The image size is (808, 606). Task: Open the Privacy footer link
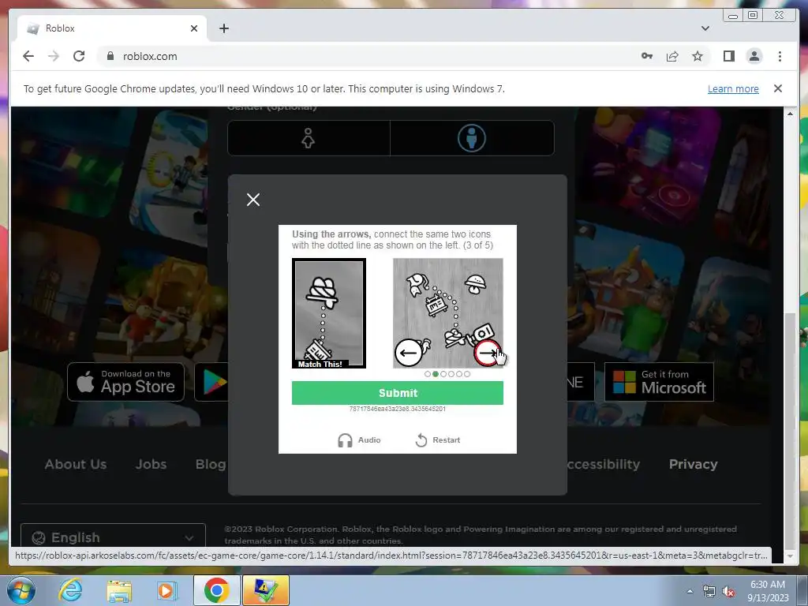[x=693, y=464]
